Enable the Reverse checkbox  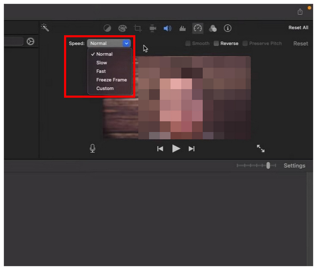(216, 43)
